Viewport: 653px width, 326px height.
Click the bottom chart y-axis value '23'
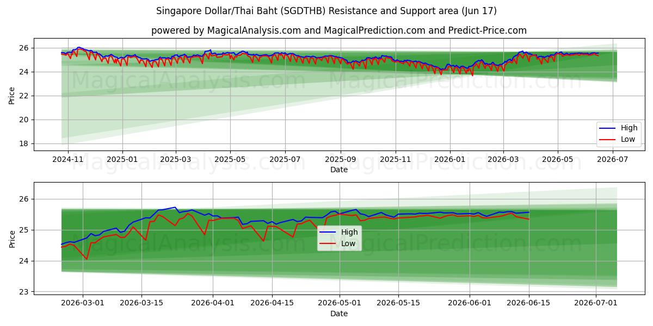25,292
